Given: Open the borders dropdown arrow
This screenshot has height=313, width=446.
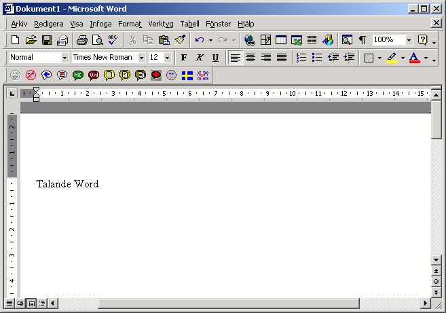Looking at the screenshot, I should tap(379, 58).
